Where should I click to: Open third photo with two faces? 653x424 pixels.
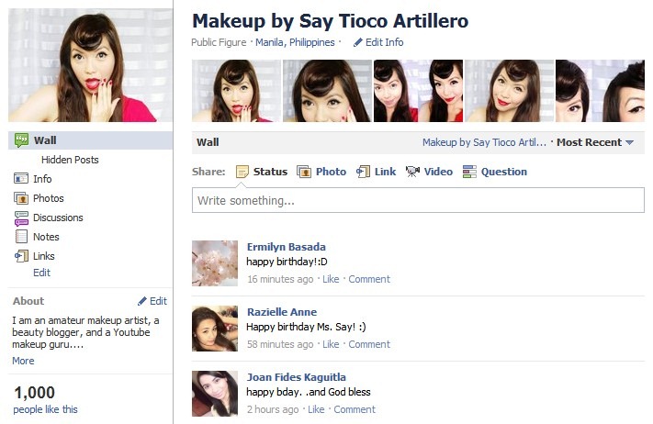418,91
